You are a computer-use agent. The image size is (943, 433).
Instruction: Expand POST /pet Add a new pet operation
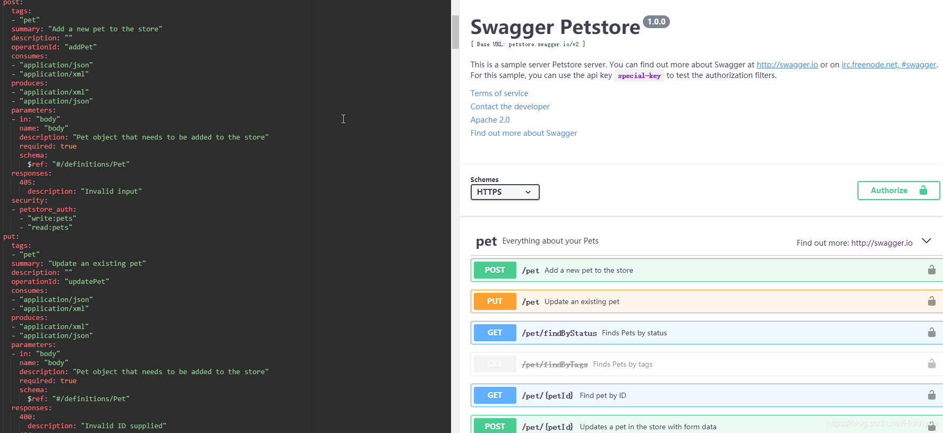coord(707,270)
